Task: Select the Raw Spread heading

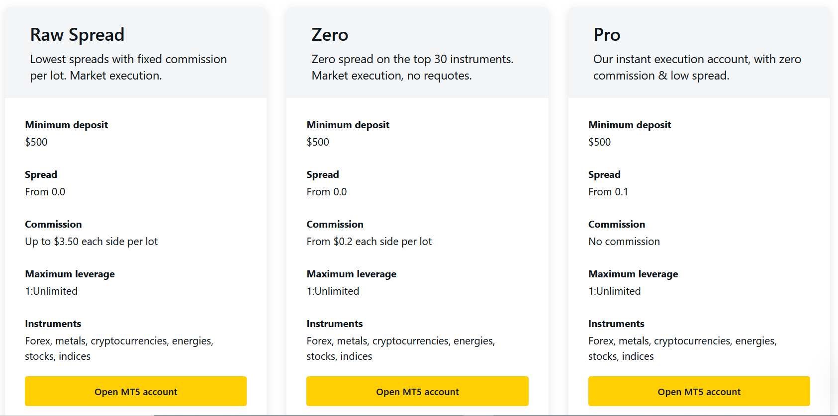Action: click(x=77, y=35)
